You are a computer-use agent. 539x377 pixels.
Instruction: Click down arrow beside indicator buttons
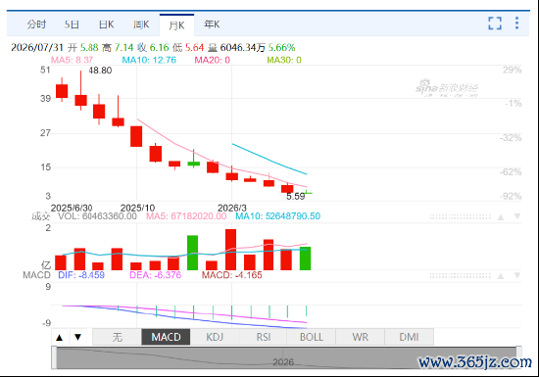tap(78, 337)
